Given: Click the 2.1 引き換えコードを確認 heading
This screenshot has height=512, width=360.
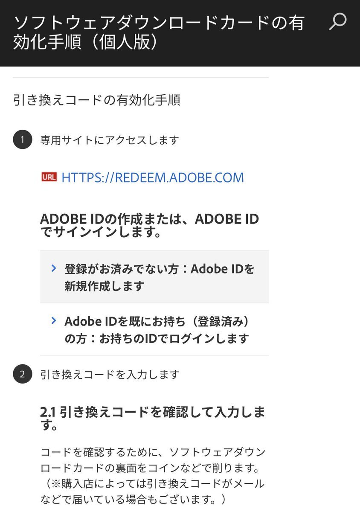Looking at the screenshot, I should (x=153, y=419).
